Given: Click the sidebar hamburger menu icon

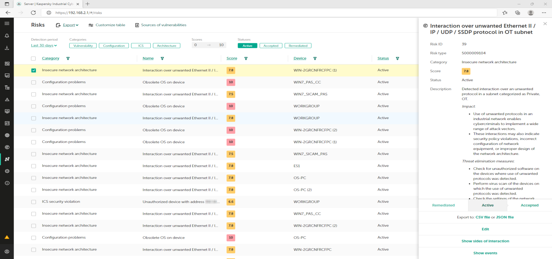Looking at the screenshot, I should pyautogui.click(x=7, y=24).
